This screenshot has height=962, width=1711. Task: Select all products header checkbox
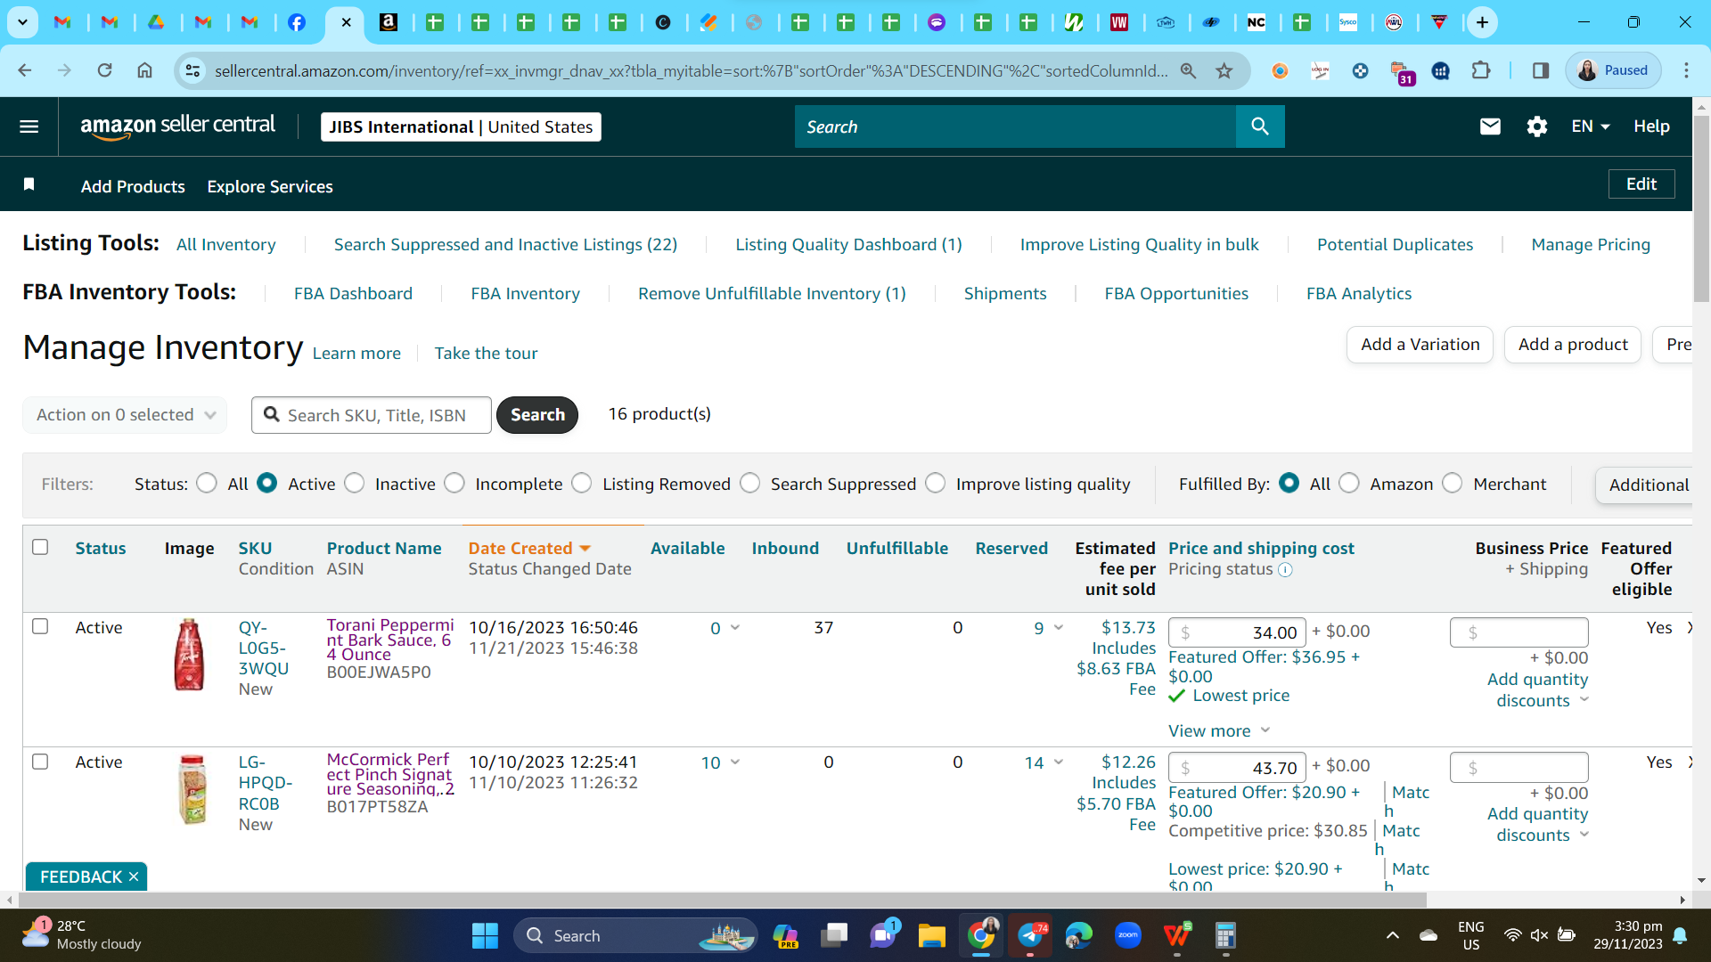pos(40,547)
